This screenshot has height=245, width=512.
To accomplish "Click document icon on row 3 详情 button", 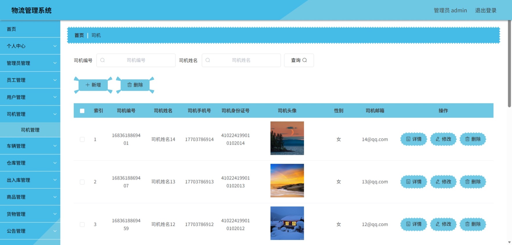I will click(408, 224).
